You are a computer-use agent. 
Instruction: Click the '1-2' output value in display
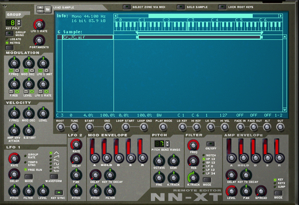[x=279, y=115]
